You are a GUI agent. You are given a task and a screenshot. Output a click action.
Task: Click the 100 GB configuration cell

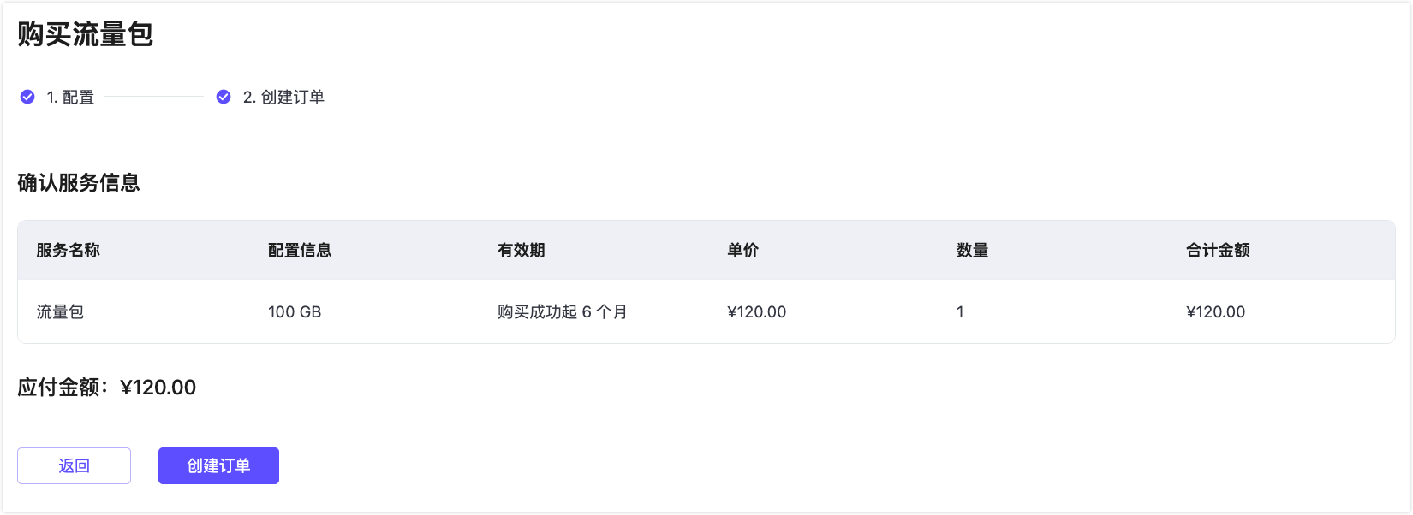[x=295, y=312]
